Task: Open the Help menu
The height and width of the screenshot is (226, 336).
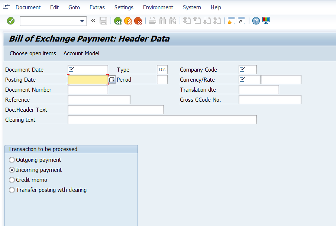Action: click(216, 7)
